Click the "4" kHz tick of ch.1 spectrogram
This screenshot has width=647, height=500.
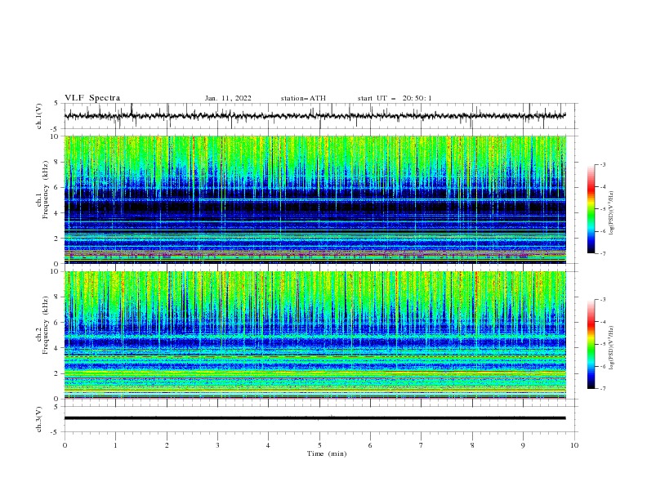[x=58, y=213]
